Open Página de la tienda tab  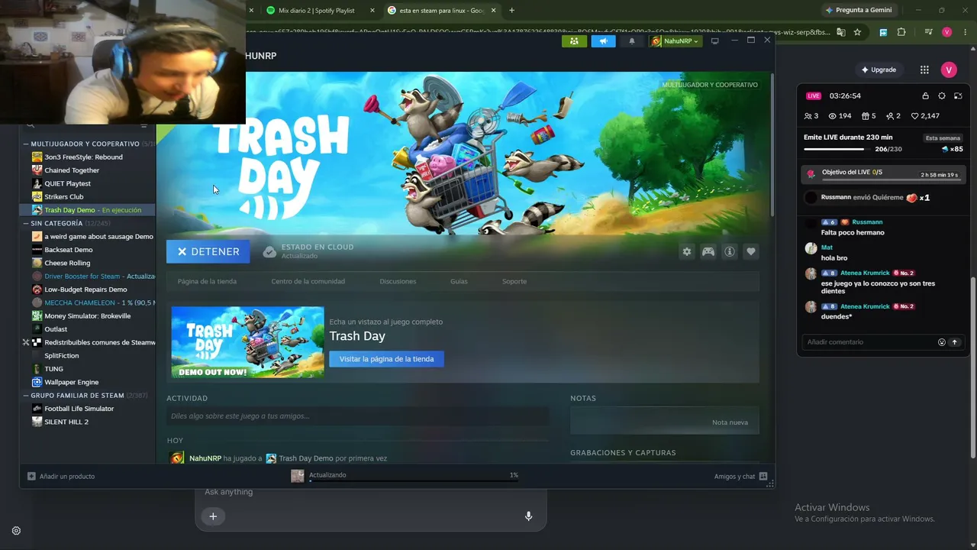pos(207,281)
